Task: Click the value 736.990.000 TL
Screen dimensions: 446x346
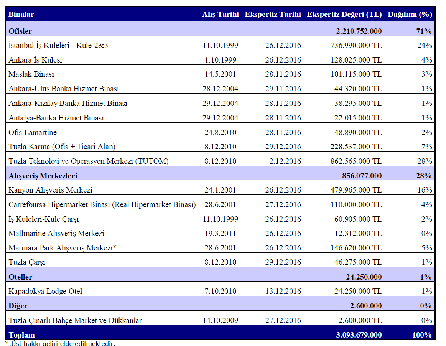Action: click(356, 45)
